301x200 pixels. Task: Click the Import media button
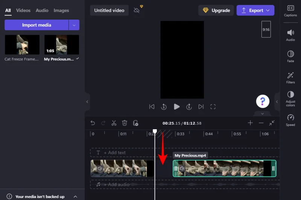coord(36,25)
